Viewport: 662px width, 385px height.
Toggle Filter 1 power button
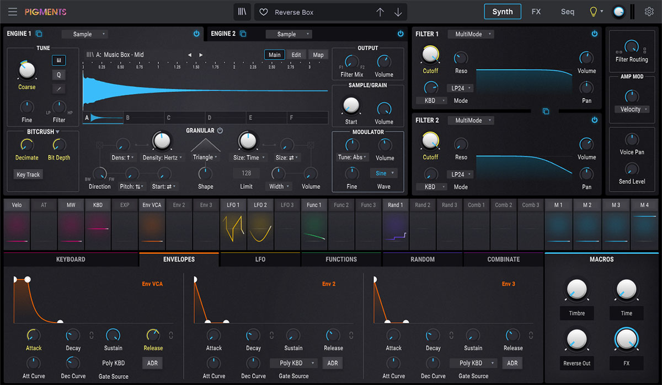pyautogui.click(x=595, y=34)
